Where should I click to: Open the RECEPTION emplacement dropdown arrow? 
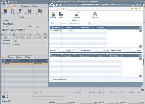coord(61,31)
